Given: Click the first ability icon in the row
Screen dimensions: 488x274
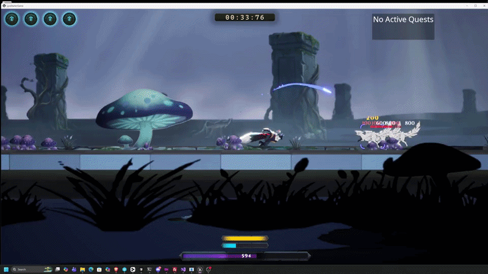Looking at the screenshot, I should 12,19.
